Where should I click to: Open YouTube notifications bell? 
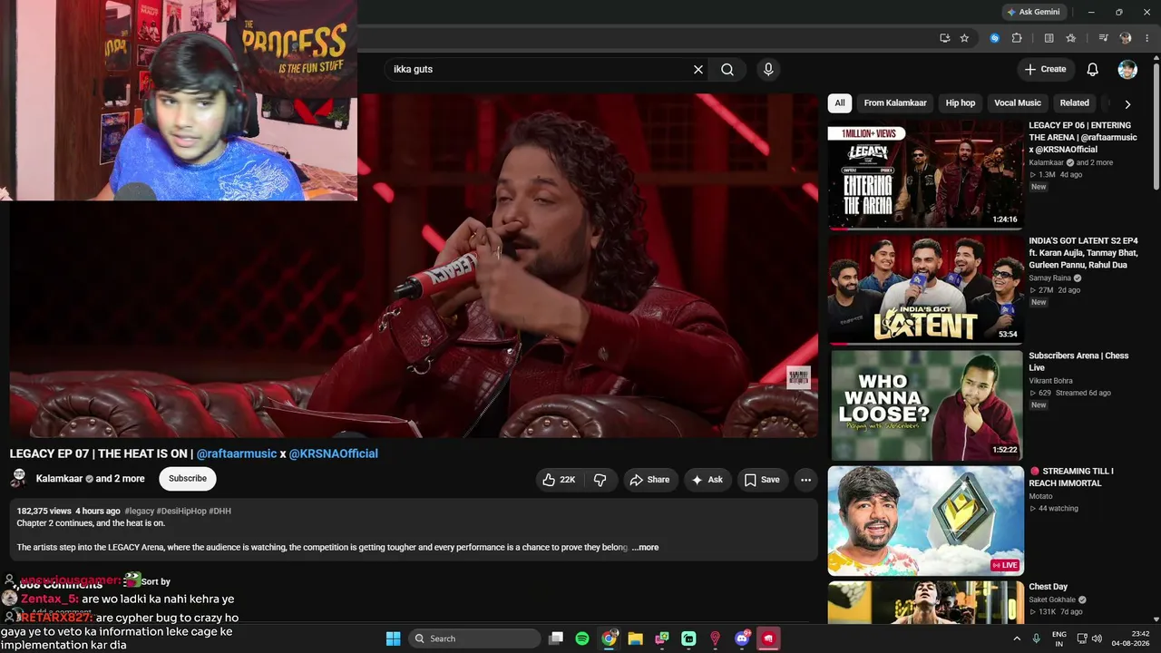(1093, 69)
